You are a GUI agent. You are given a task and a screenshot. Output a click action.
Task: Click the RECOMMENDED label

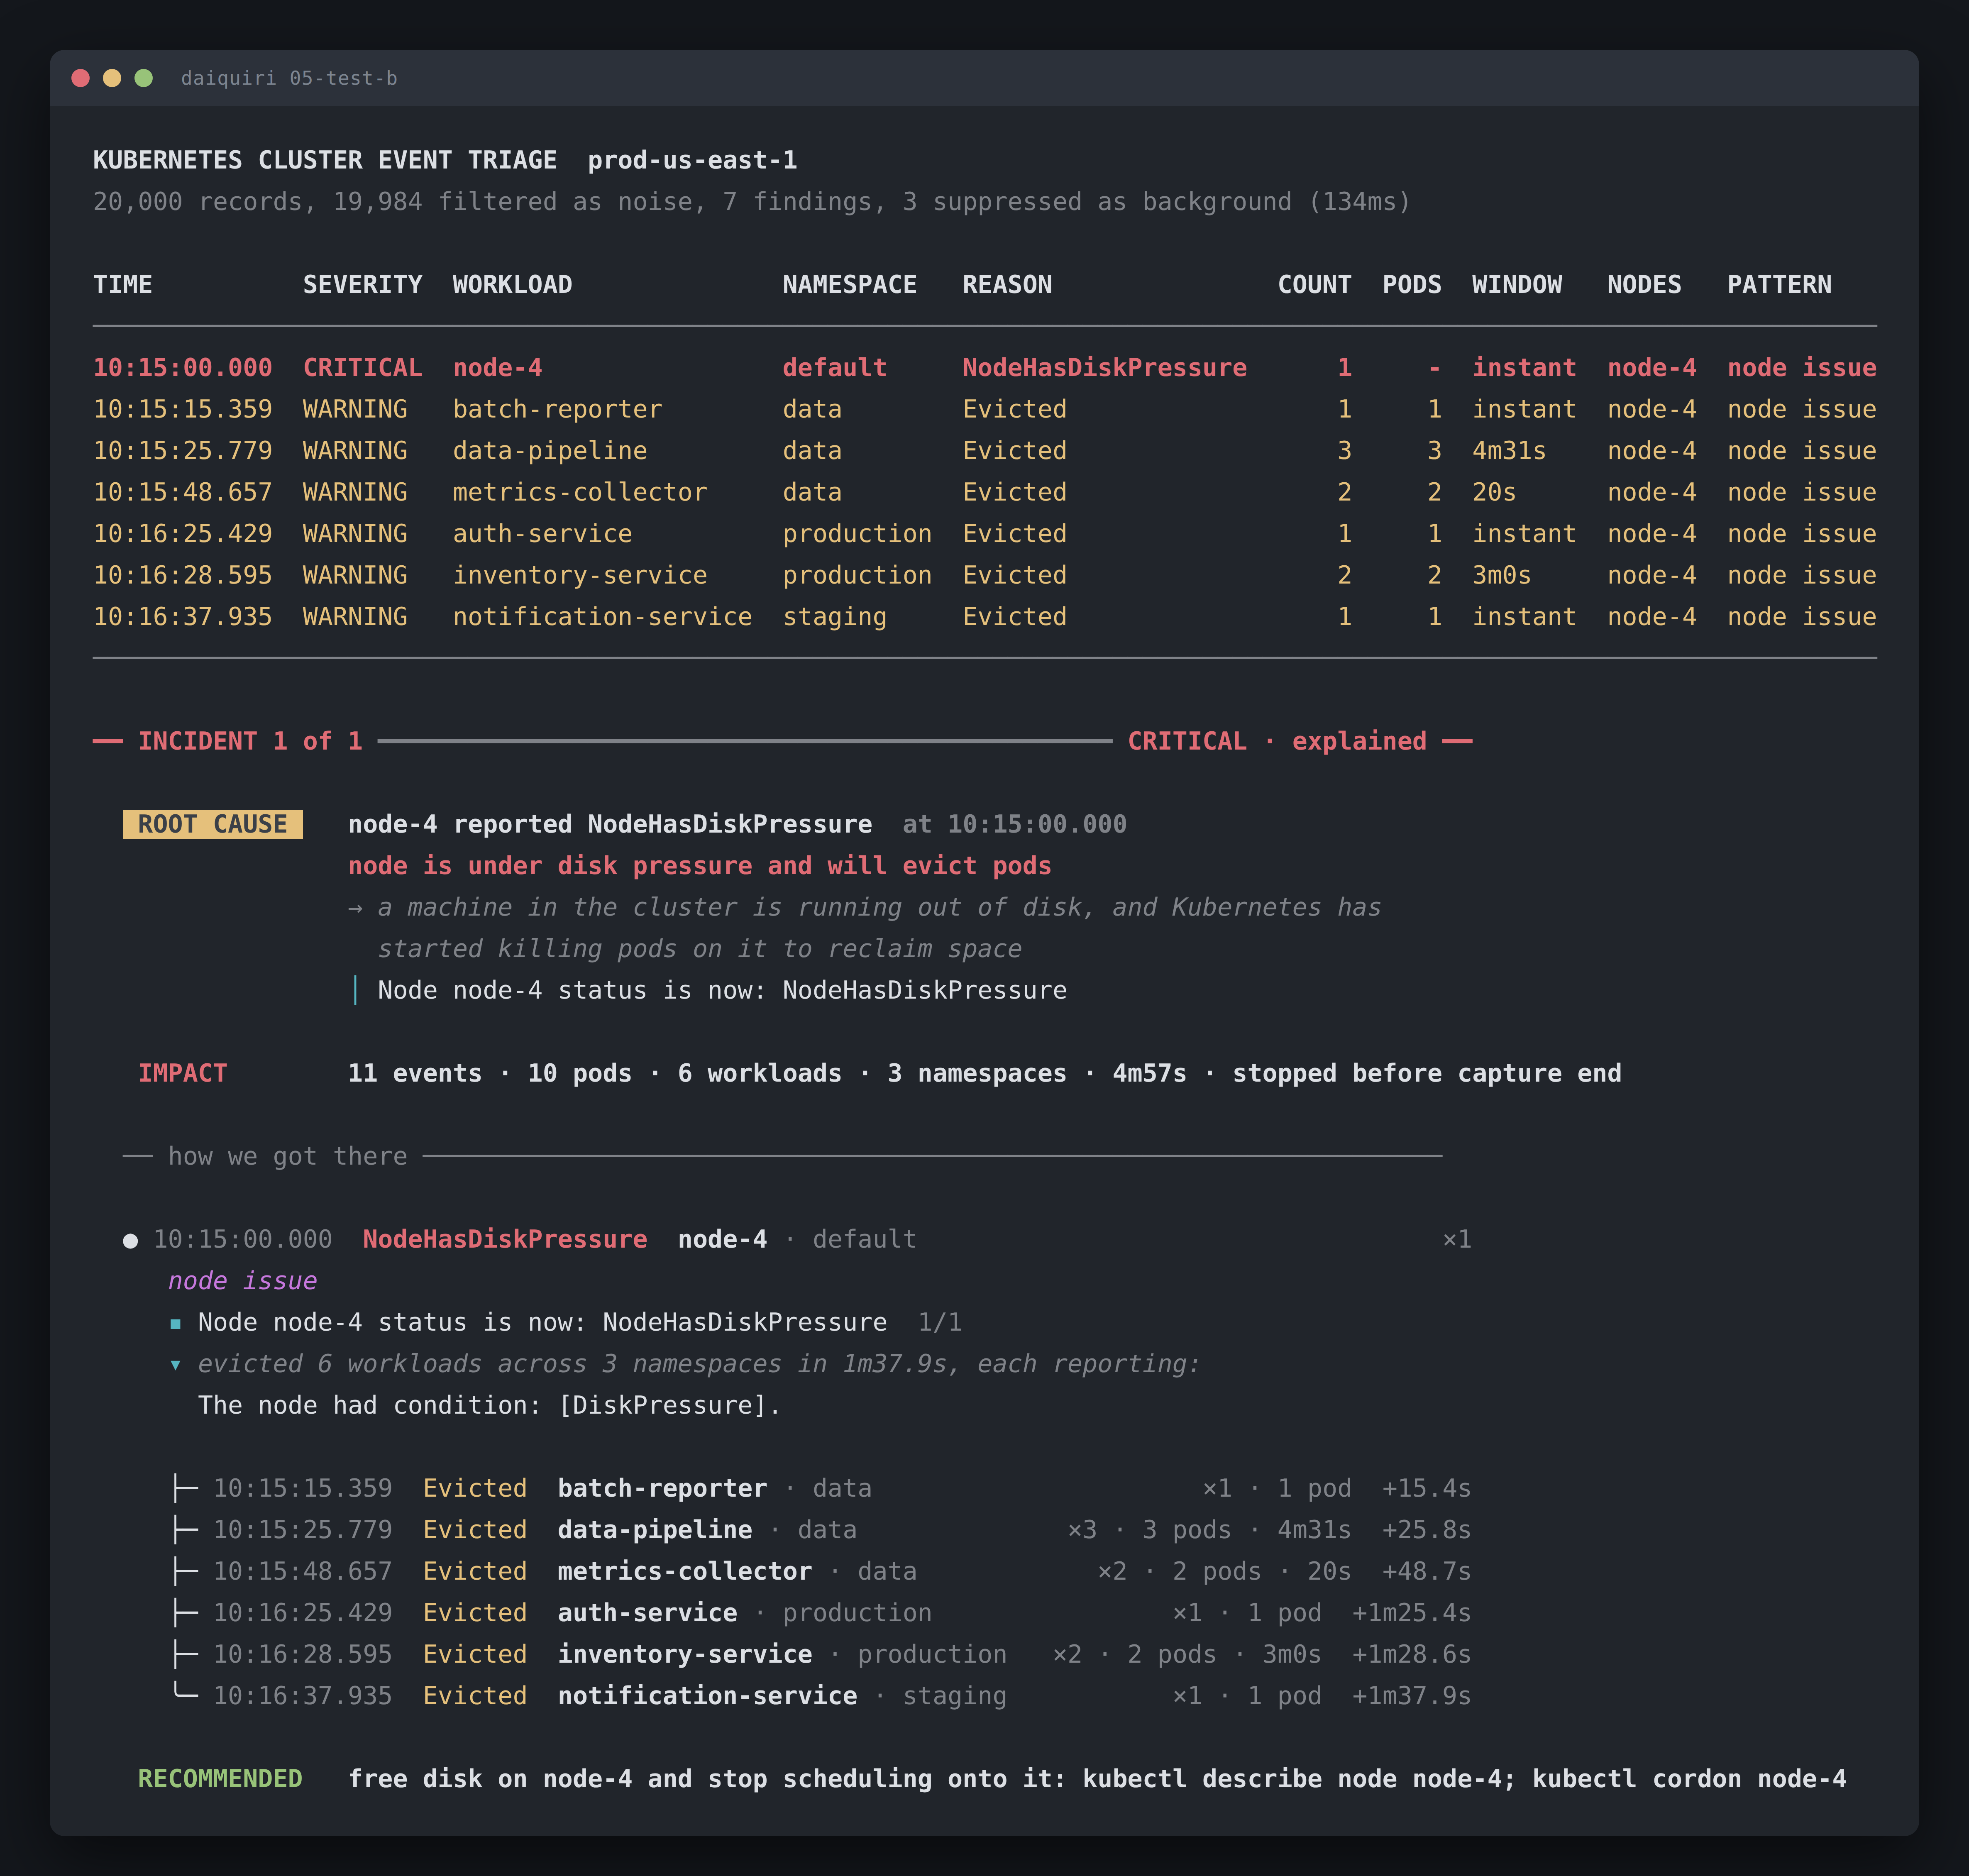tap(220, 1779)
